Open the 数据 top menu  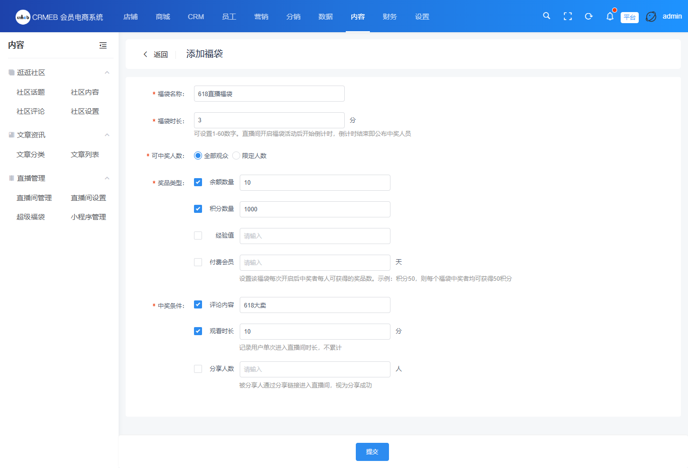[x=326, y=17]
